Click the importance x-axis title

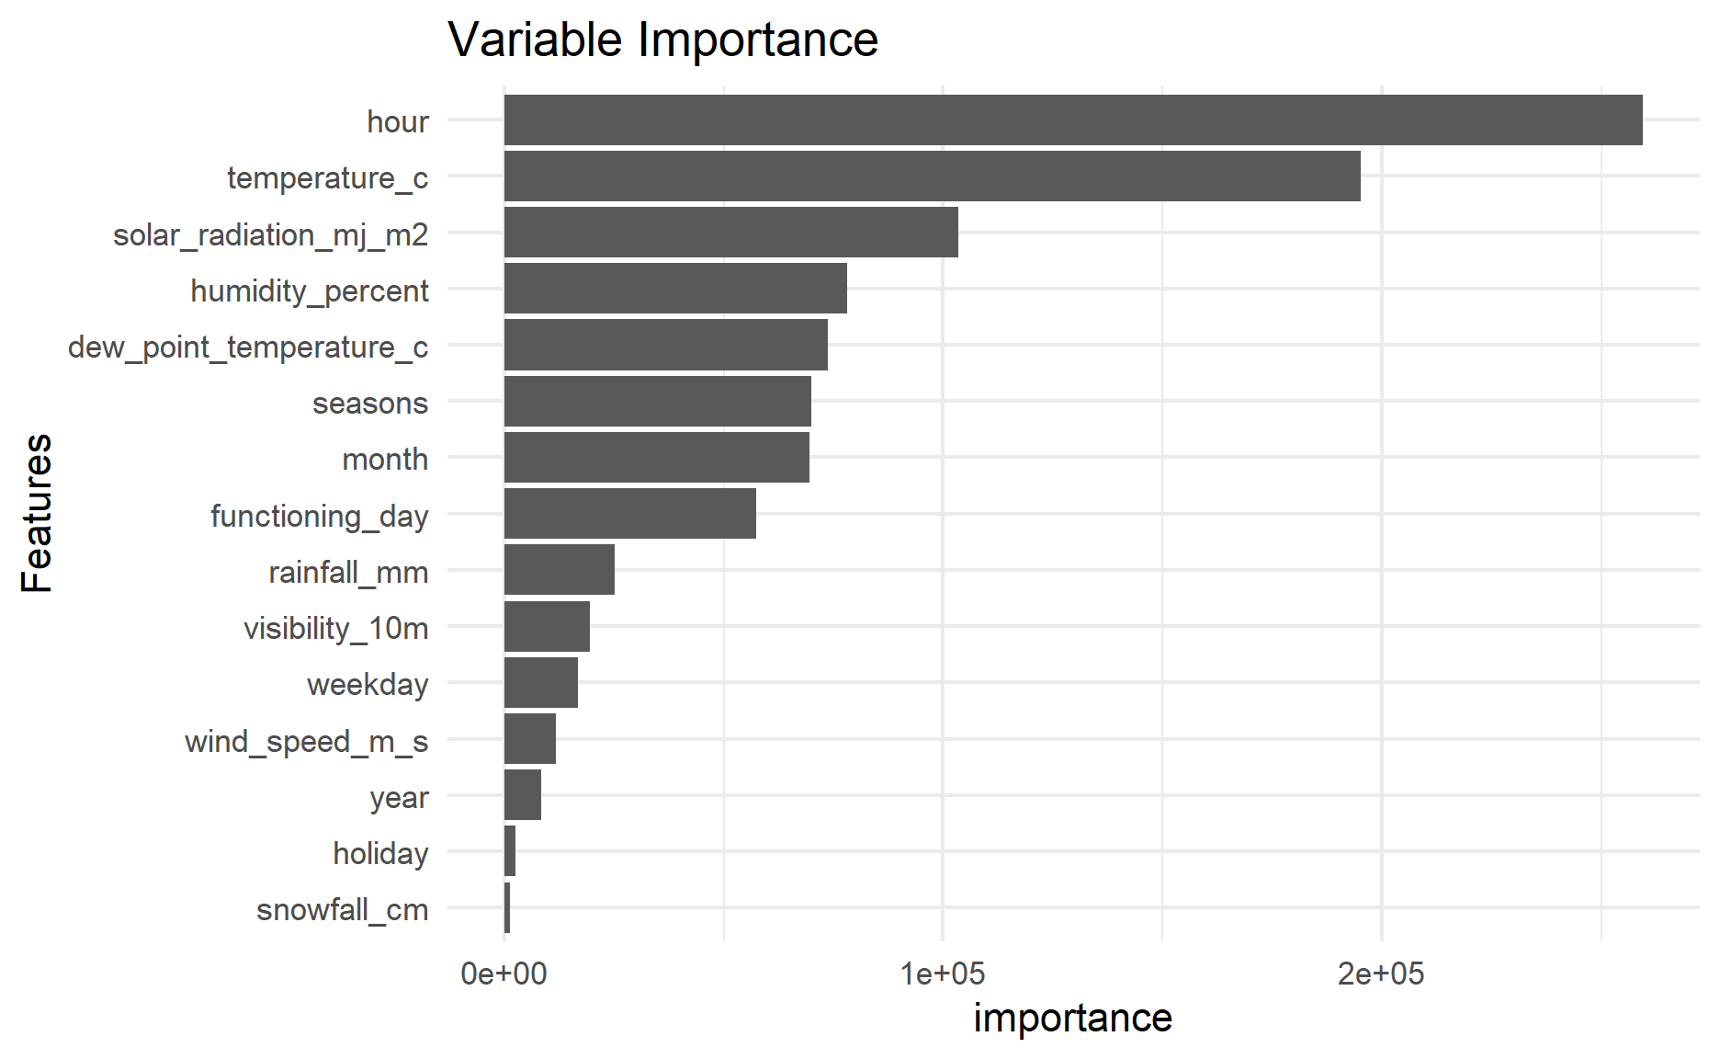click(1072, 1019)
